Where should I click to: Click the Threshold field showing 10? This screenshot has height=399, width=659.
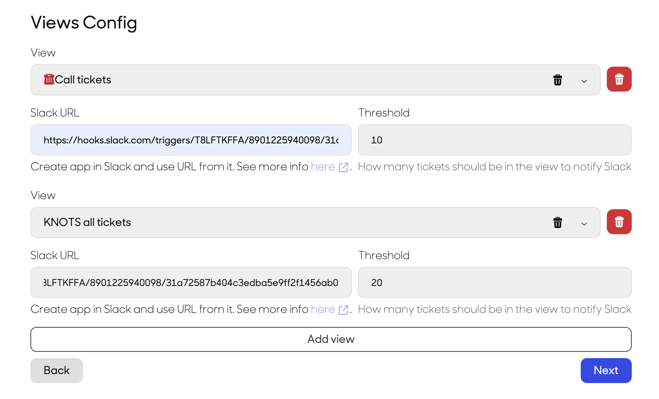495,140
